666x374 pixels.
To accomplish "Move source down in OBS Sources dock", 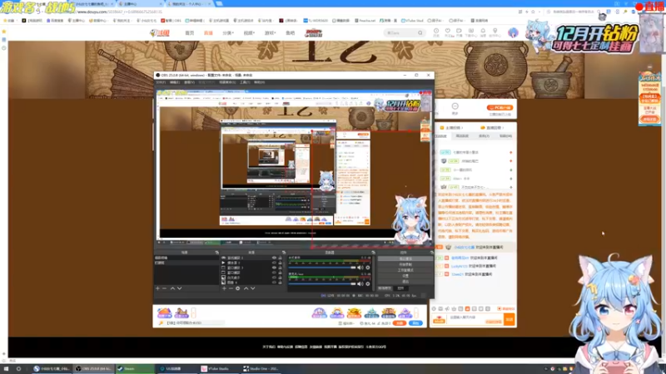I will (x=253, y=288).
